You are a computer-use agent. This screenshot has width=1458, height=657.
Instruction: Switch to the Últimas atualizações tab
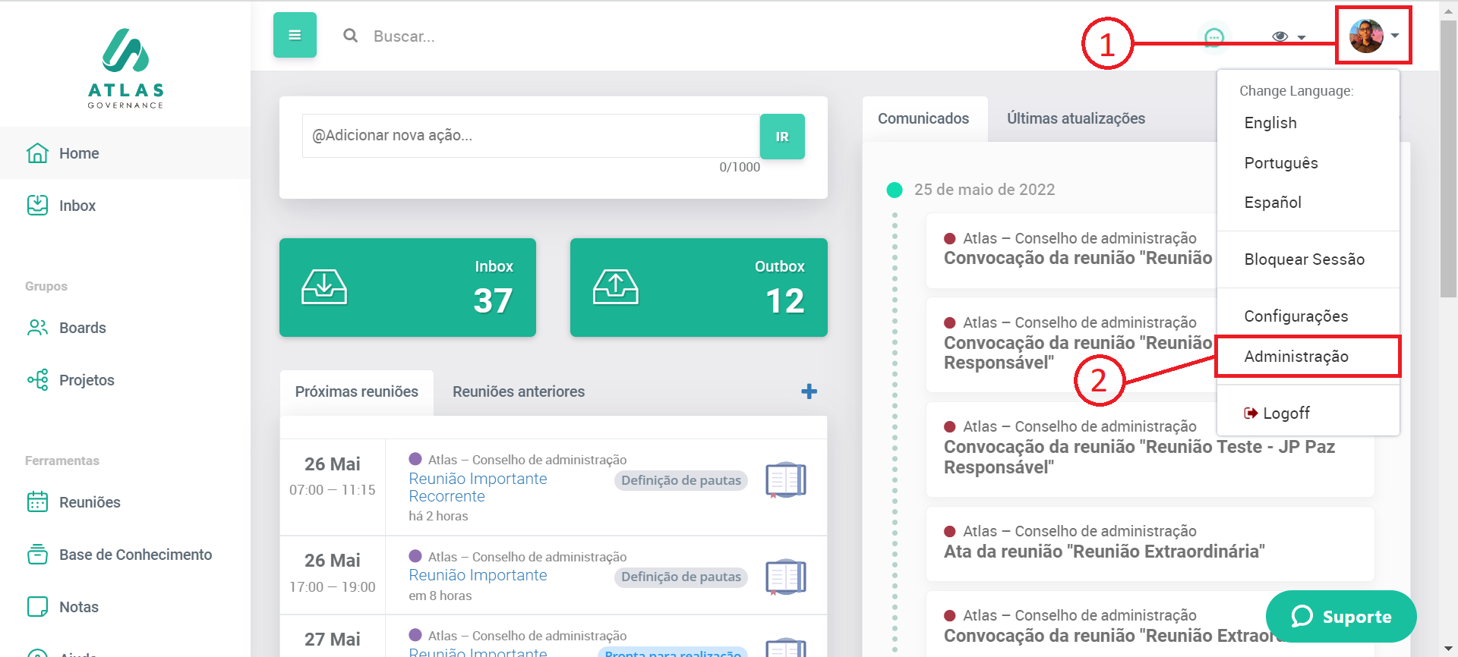tap(1075, 118)
